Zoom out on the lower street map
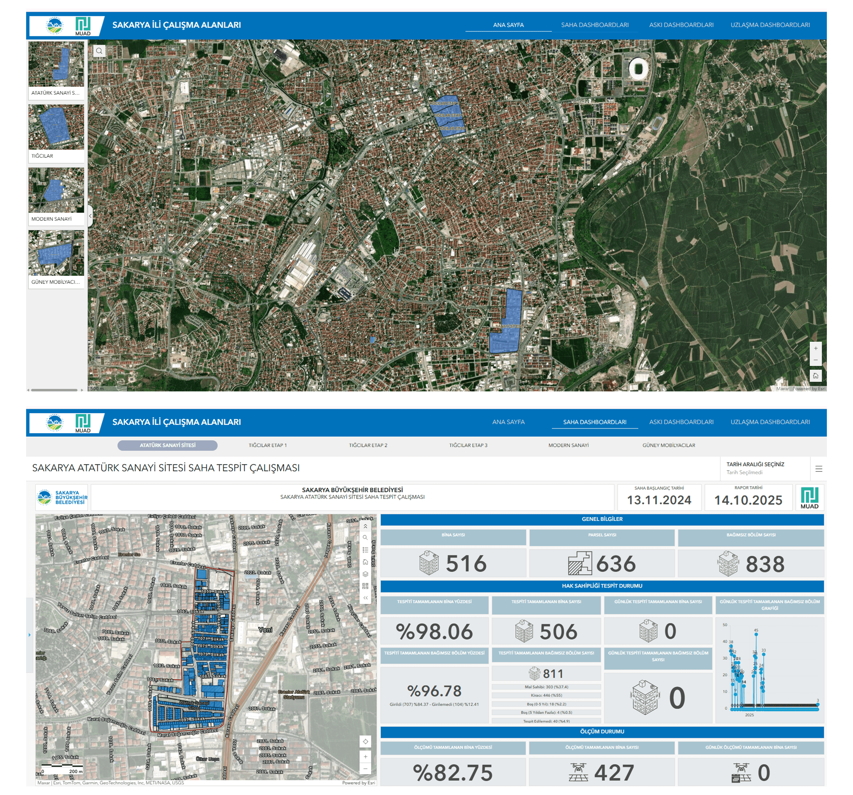Screen dimensions: 853x795 coord(365,769)
